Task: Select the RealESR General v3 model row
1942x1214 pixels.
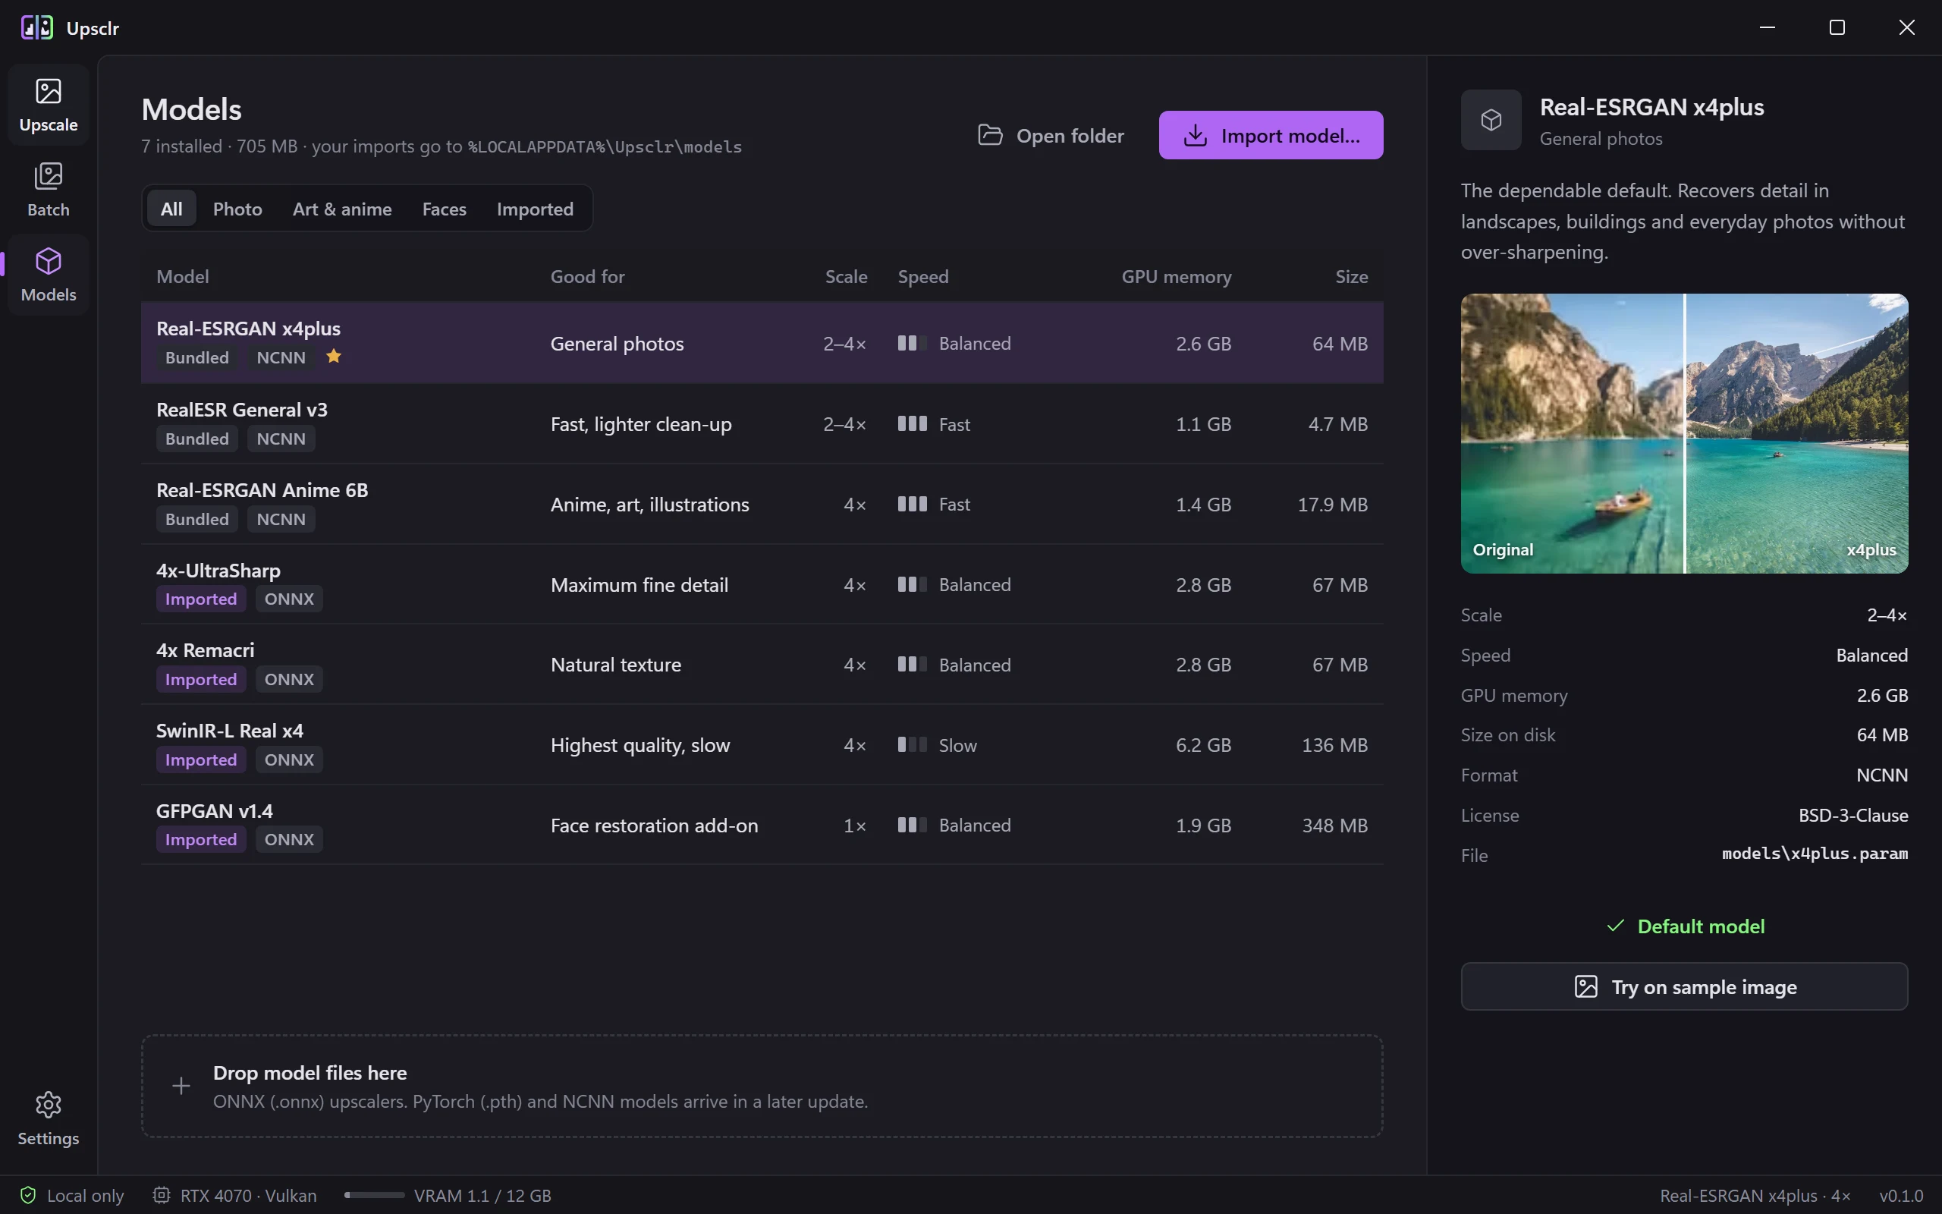Action: coord(762,423)
